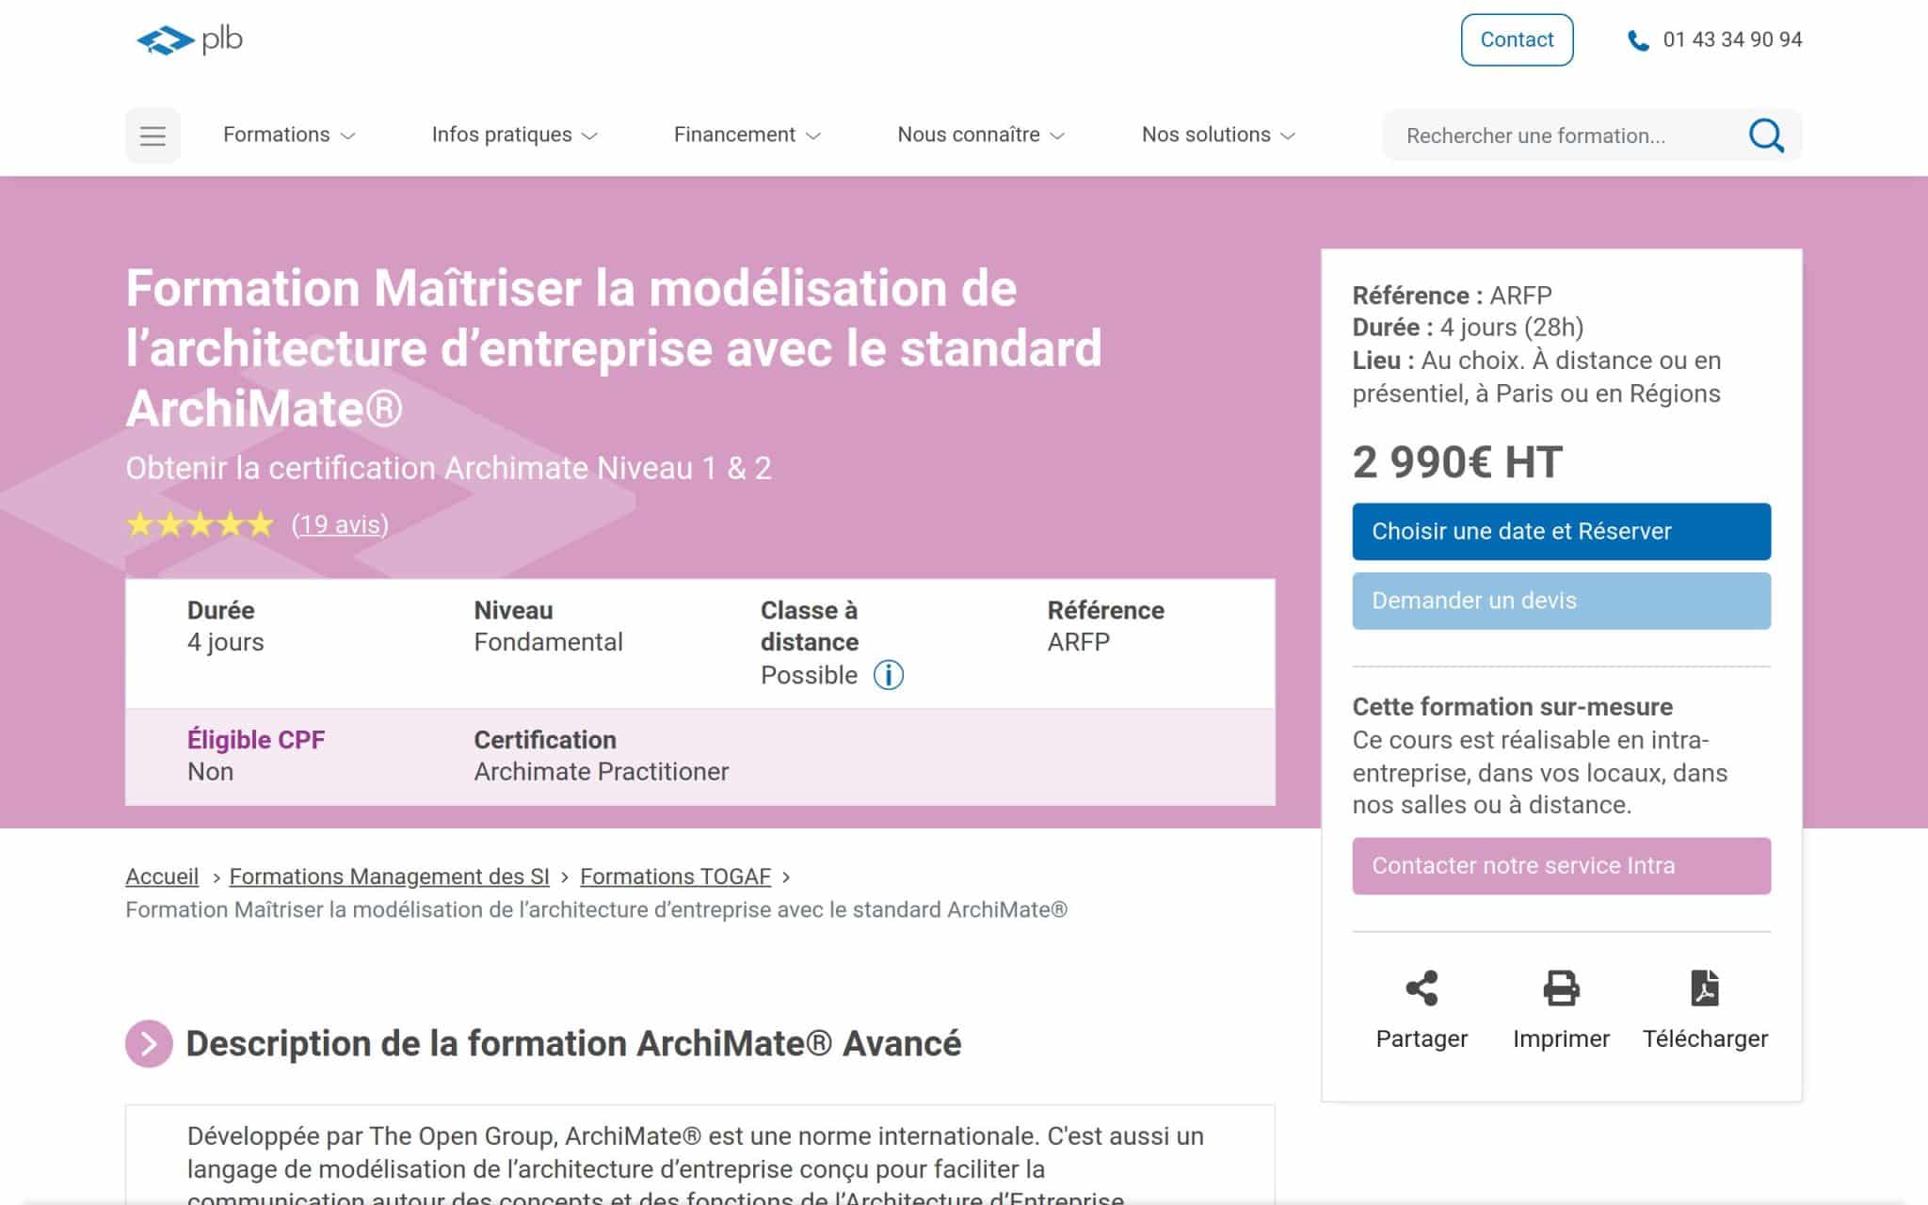Click the Imprimer label
Image resolution: width=1928 pixels, height=1205 pixels.
point(1561,1038)
